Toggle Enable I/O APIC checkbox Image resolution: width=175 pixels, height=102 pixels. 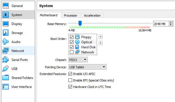click(x=70, y=74)
